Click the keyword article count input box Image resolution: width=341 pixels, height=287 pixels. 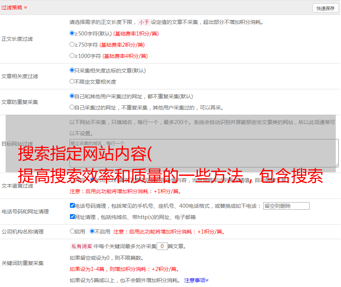tap(162, 246)
